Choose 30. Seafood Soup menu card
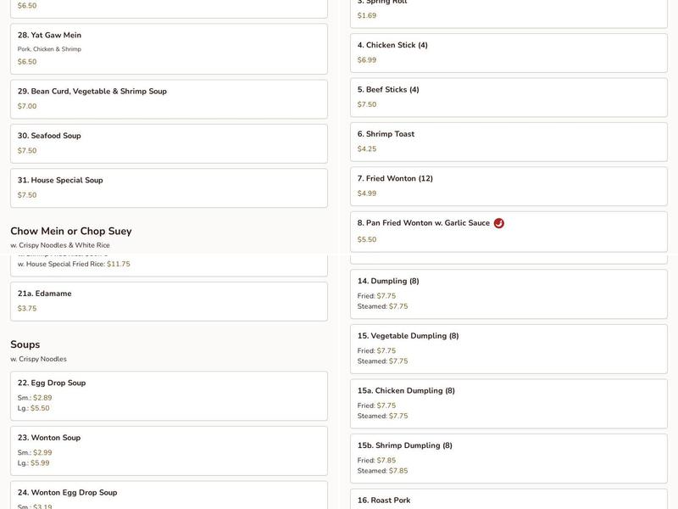Screen dimensions: 678x509 169,143
